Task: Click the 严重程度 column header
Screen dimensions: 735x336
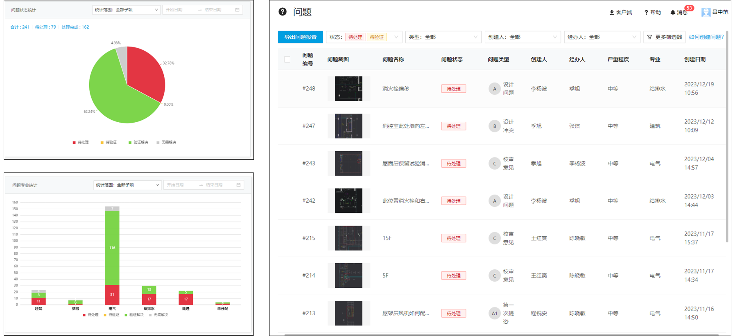Action: click(x=618, y=60)
